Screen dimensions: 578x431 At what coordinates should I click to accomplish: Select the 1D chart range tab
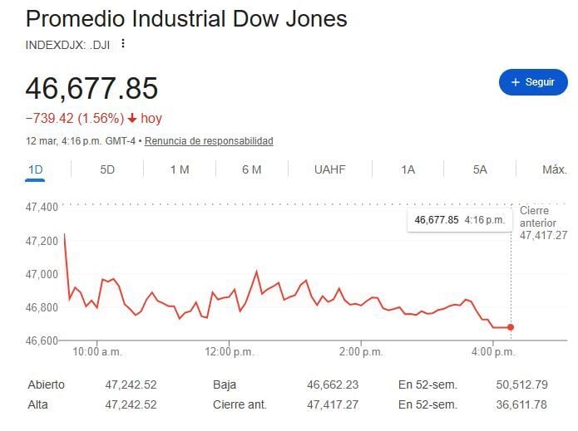point(36,169)
